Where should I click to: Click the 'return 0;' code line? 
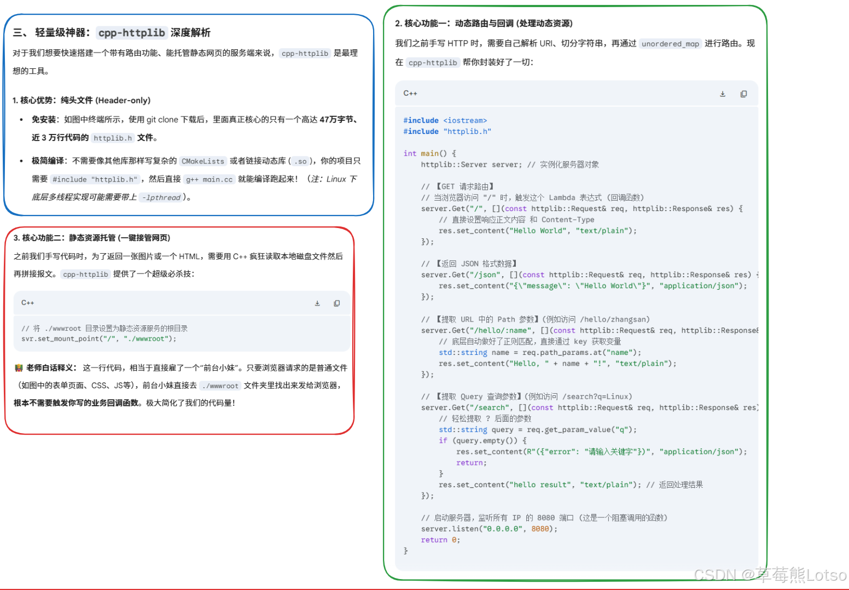440,540
